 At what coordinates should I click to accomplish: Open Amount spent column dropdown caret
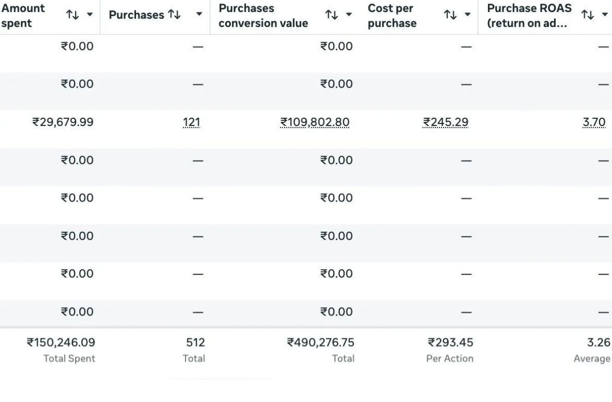click(x=90, y=15)
